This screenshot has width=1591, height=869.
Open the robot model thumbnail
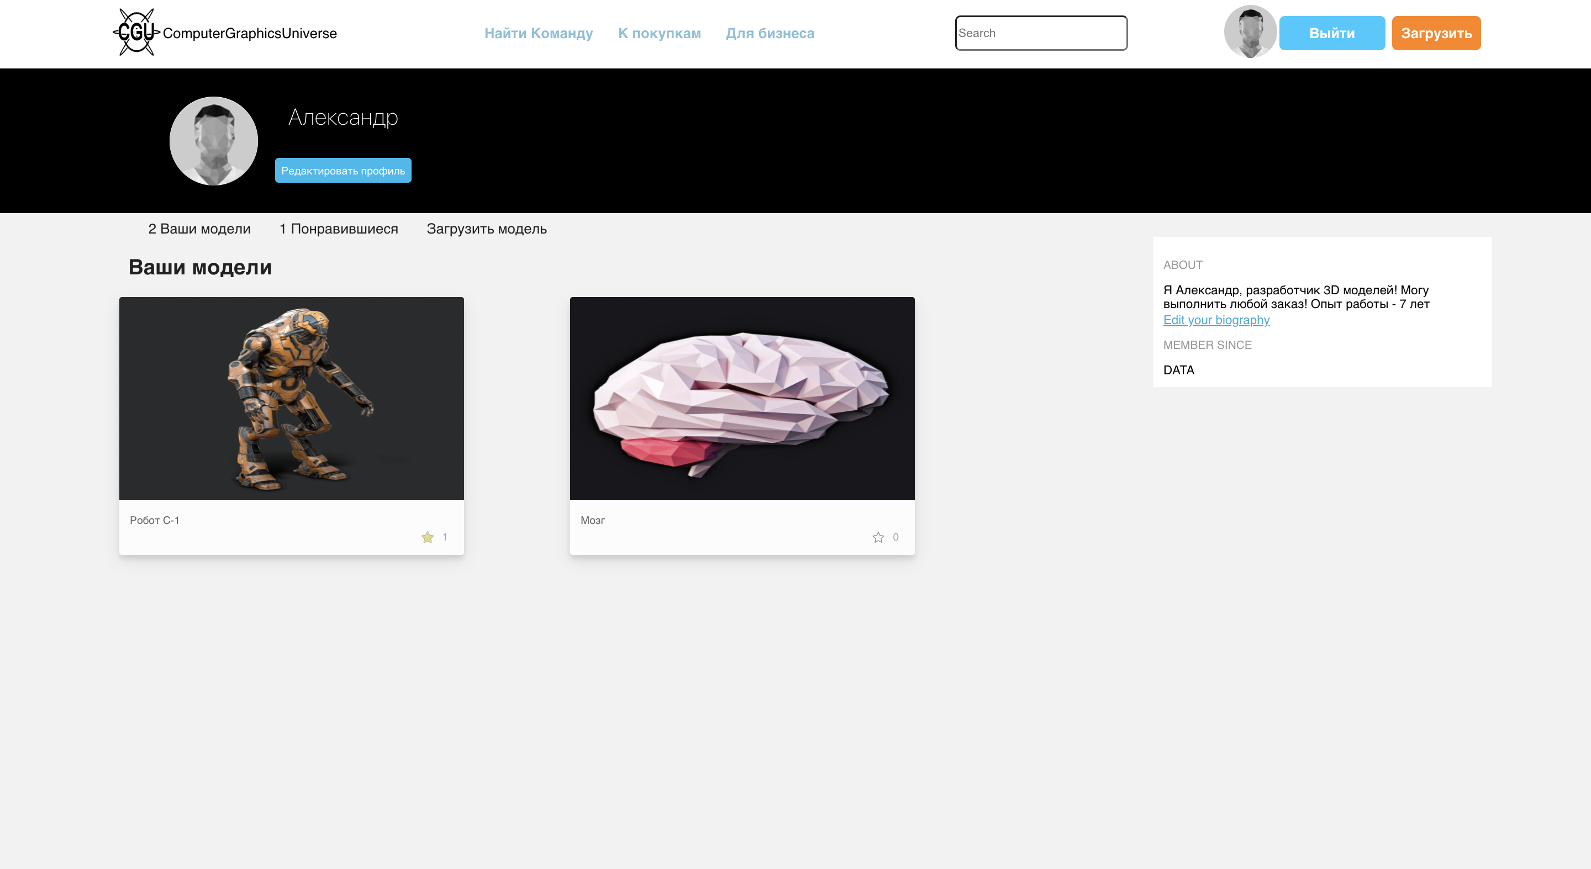(291, 399)
